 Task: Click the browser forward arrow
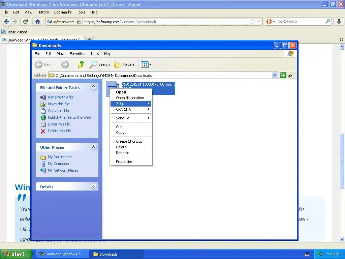pyautogui.click(x=15, y=22)
